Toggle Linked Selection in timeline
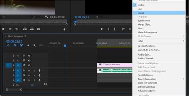Image resolution: width=189 pixels, height=96 pixels. point(22,46)
